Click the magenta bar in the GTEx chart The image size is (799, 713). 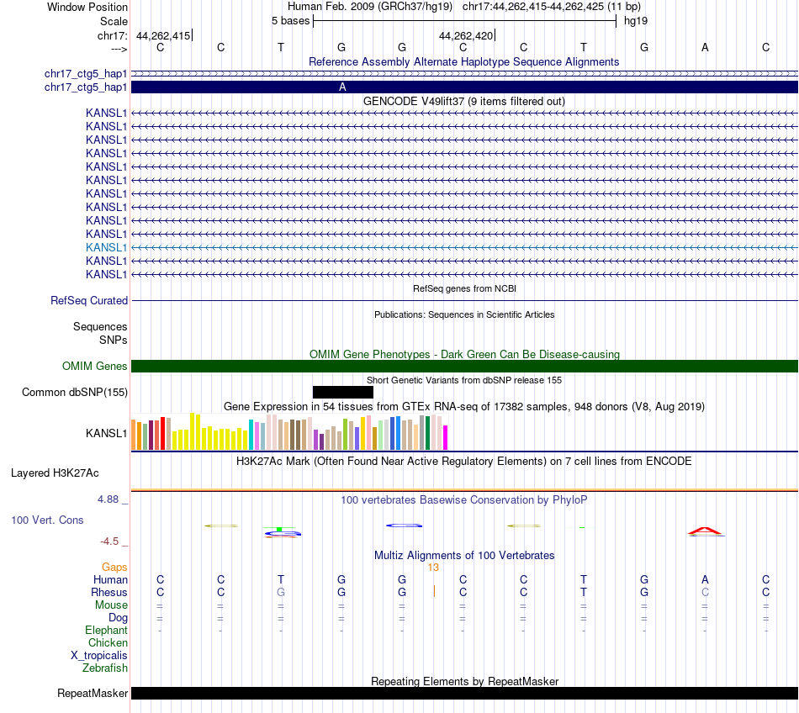446,437
